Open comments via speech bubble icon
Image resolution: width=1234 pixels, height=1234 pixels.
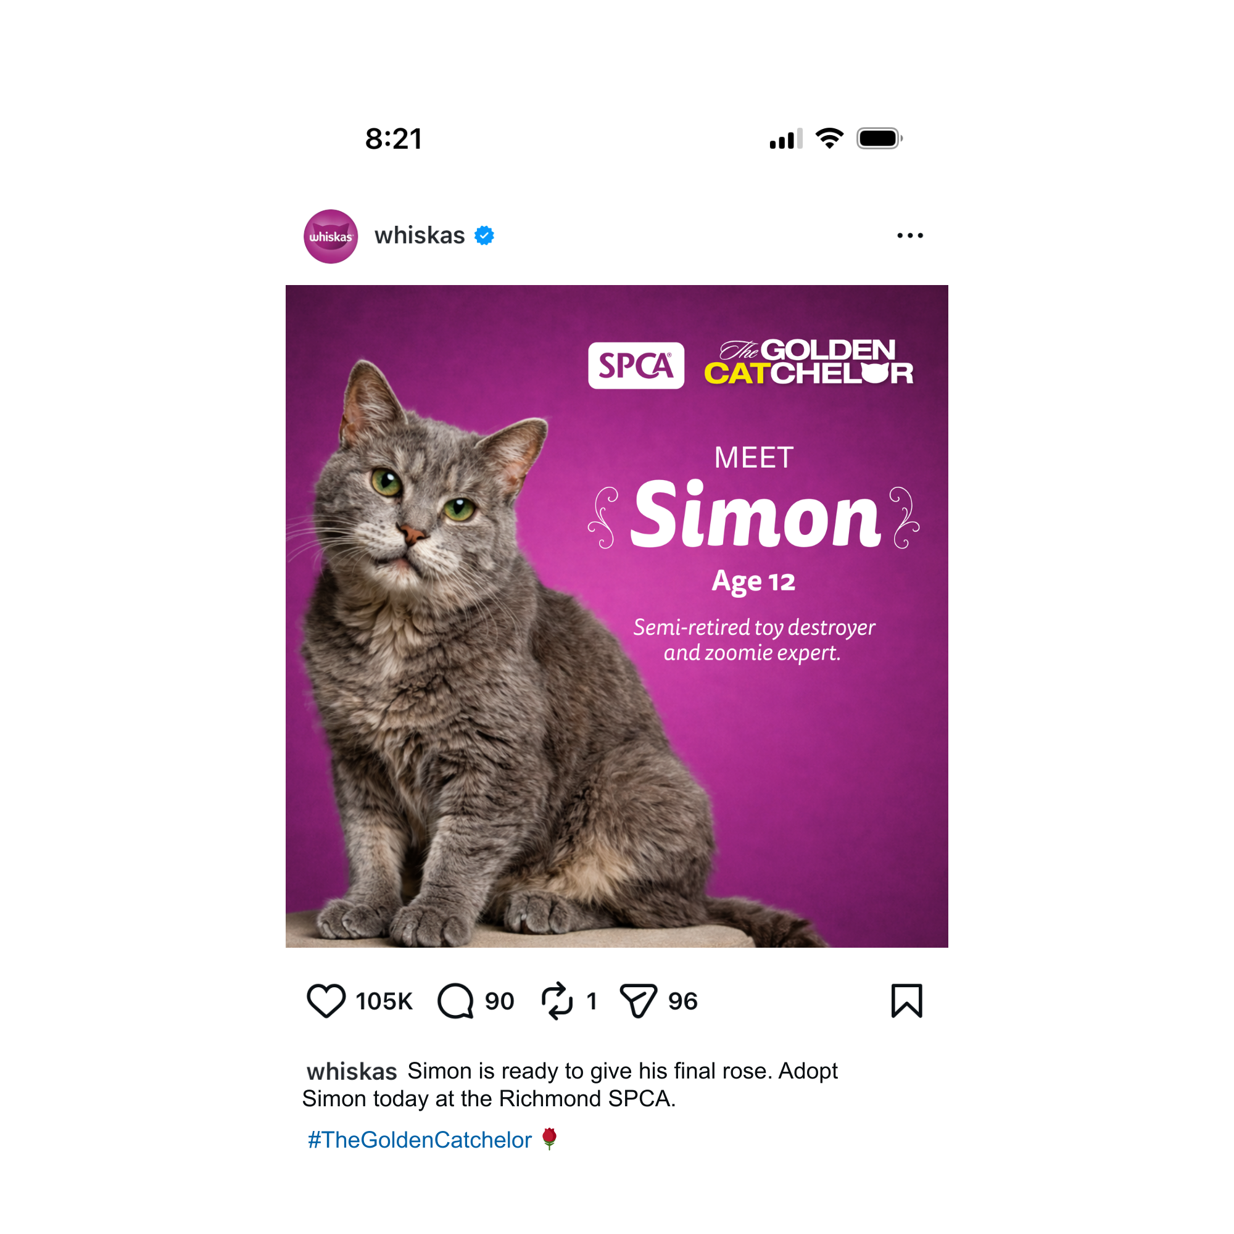pos(455,1001)
